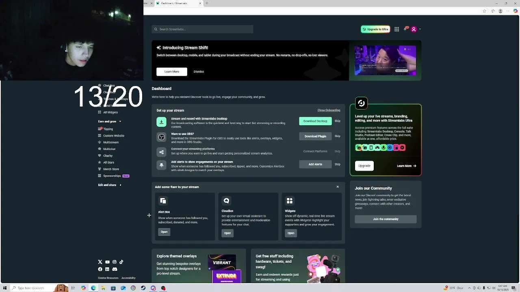The height and width of the screenshot is (292, 520).
Task: Click the OBS logo icon
Action: pos(161,137)
